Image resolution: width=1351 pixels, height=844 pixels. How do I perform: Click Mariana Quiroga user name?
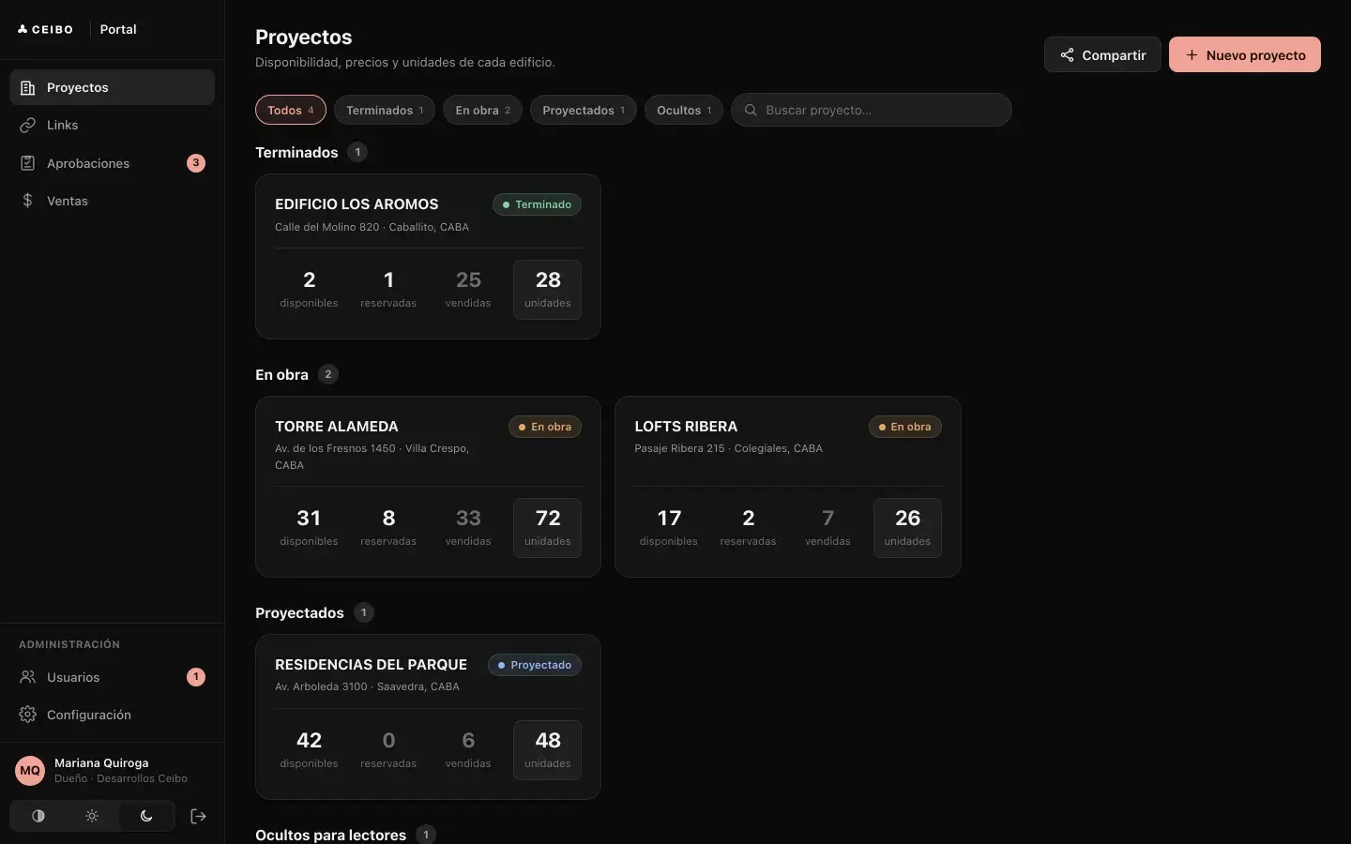coord(101,762)
